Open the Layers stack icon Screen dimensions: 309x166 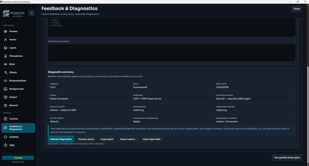click(5, 48)
